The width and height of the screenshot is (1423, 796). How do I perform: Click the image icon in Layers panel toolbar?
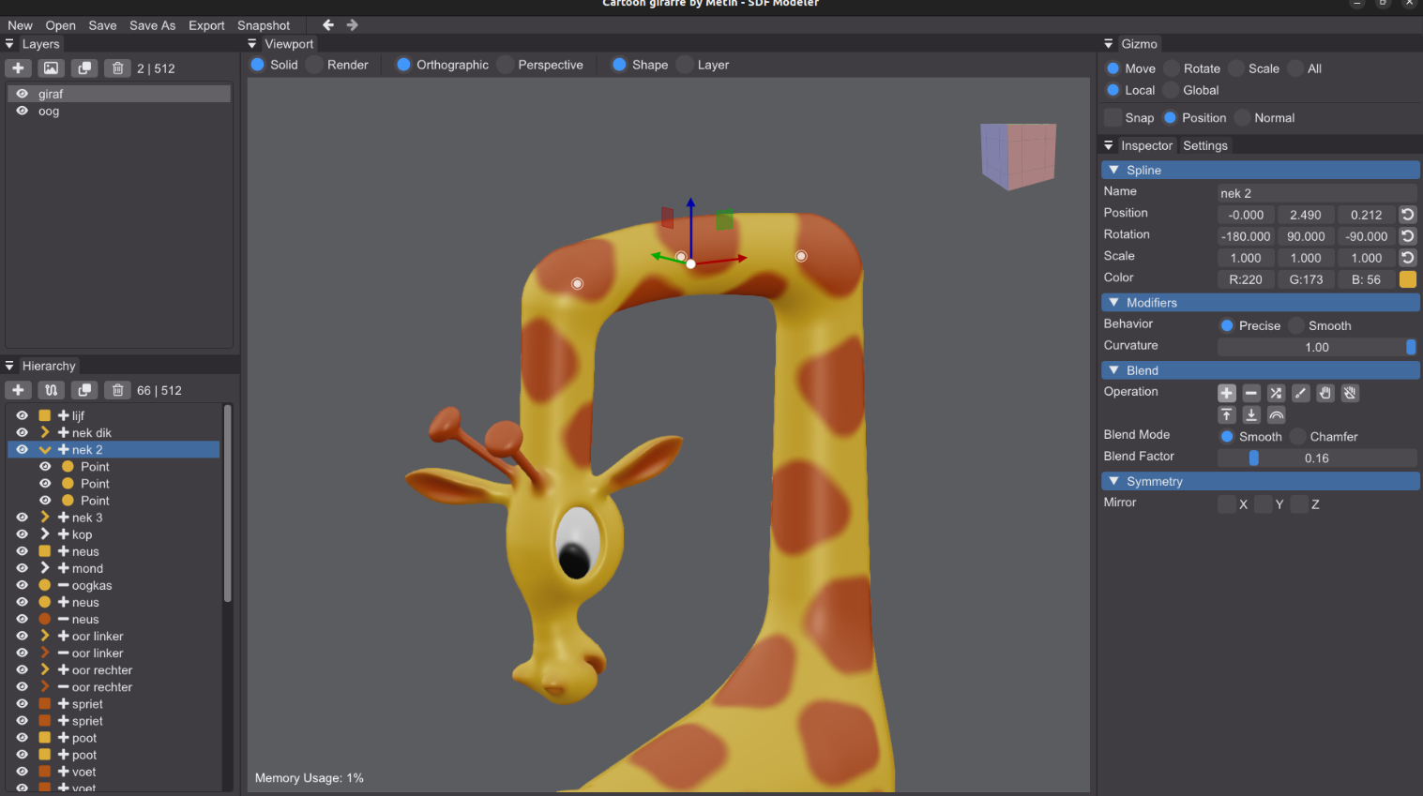pyautogui.click(x=51, y=68)
